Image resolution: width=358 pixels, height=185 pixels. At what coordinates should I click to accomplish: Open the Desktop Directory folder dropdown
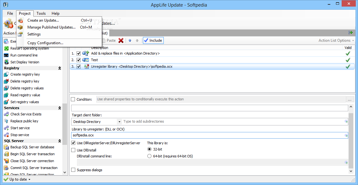119,122
